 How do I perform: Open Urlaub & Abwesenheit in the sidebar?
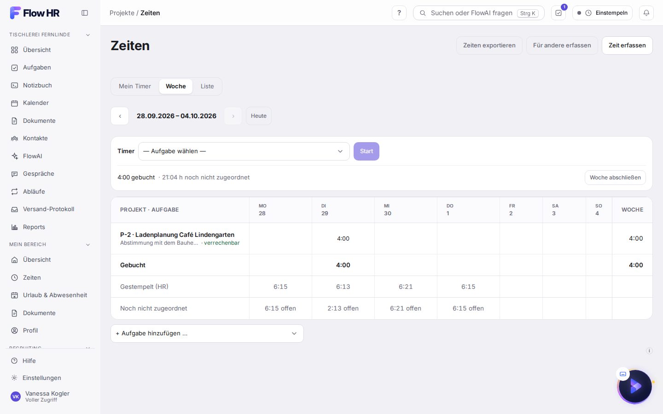50,295
